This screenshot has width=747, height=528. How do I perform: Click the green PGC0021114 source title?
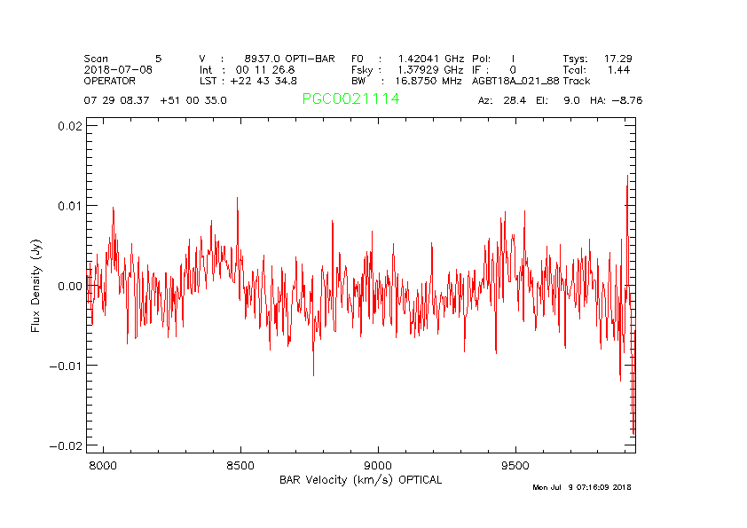(350, 99)
